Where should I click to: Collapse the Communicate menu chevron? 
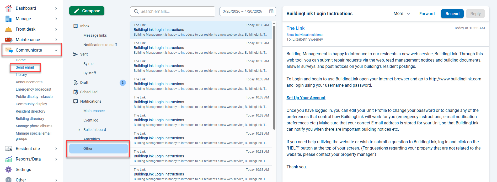click(56, 50)
